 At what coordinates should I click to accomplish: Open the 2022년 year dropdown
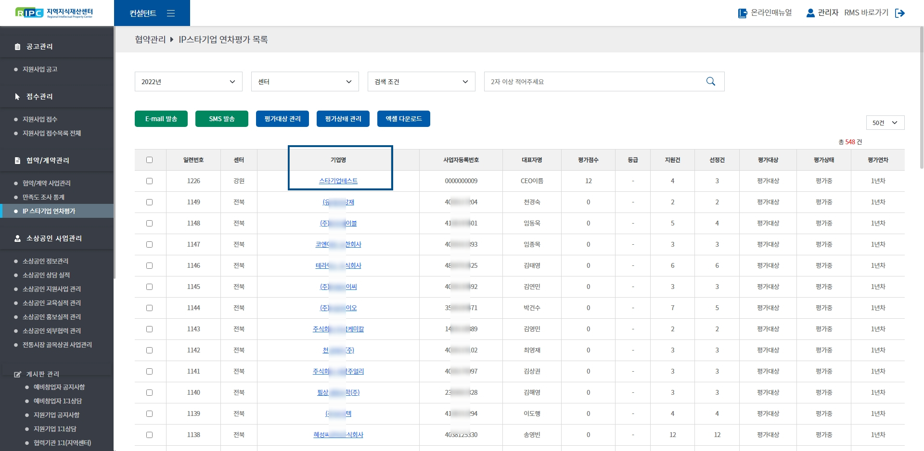coord(188,82)
